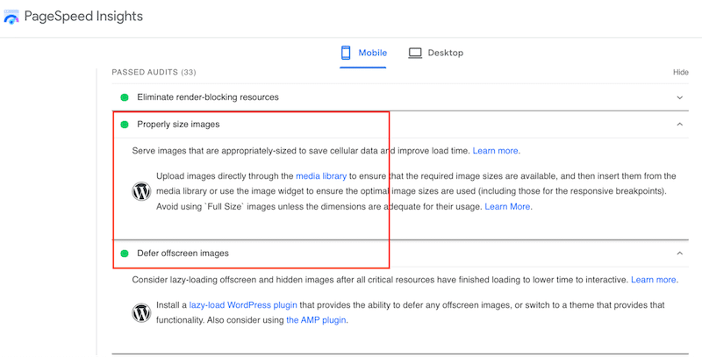Open Learn more link for lazy-loading offscreen images

[x=654, y=280]
